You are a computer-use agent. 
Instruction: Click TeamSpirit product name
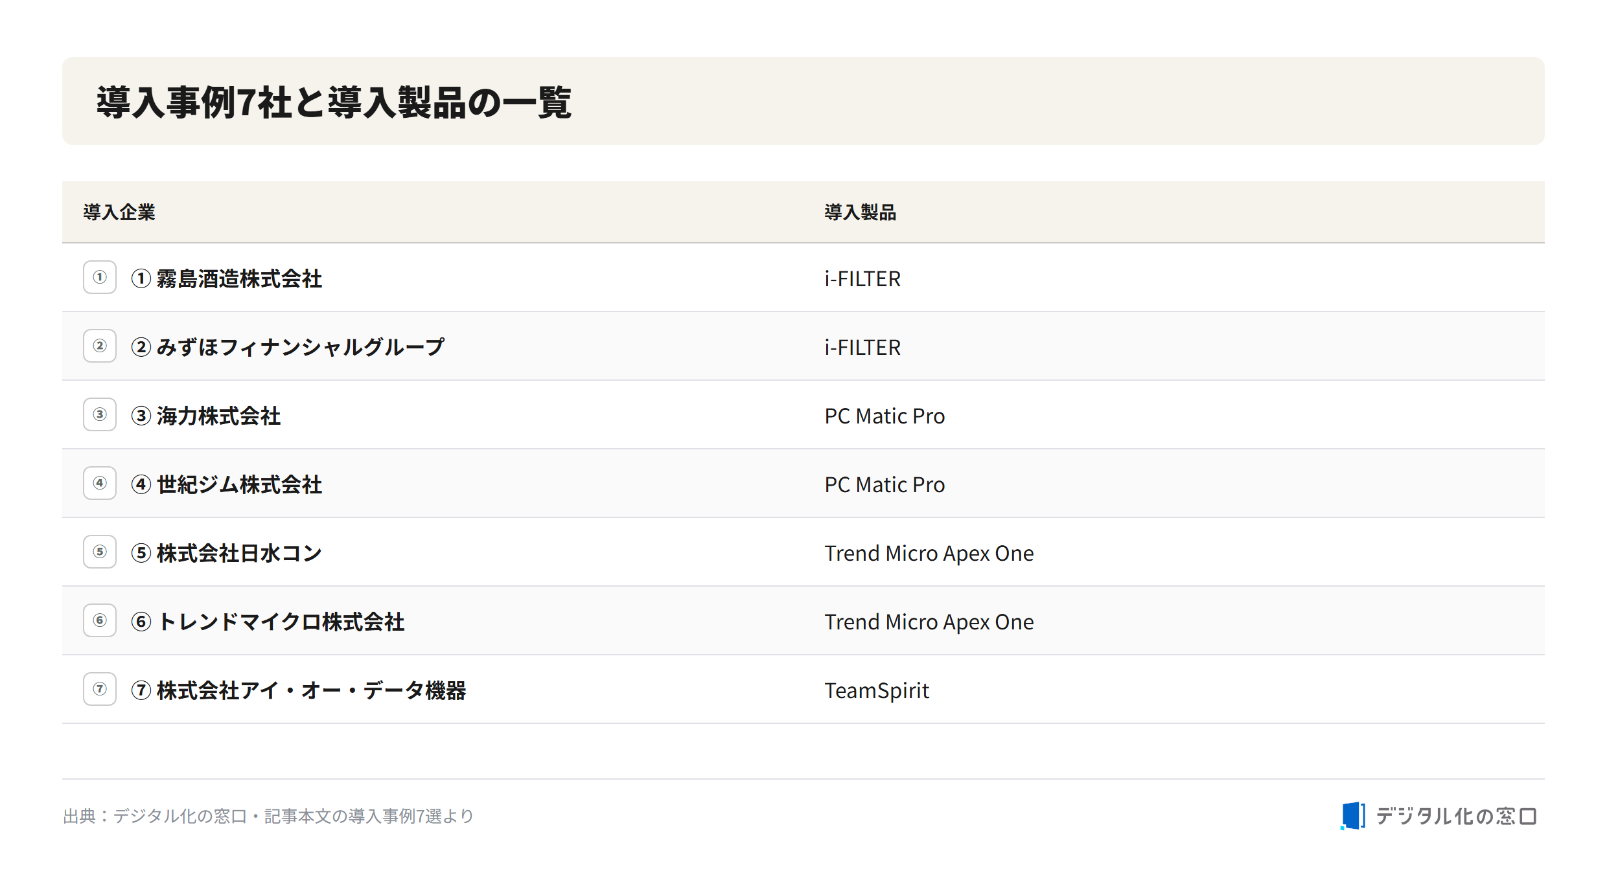tap(877, 690)
